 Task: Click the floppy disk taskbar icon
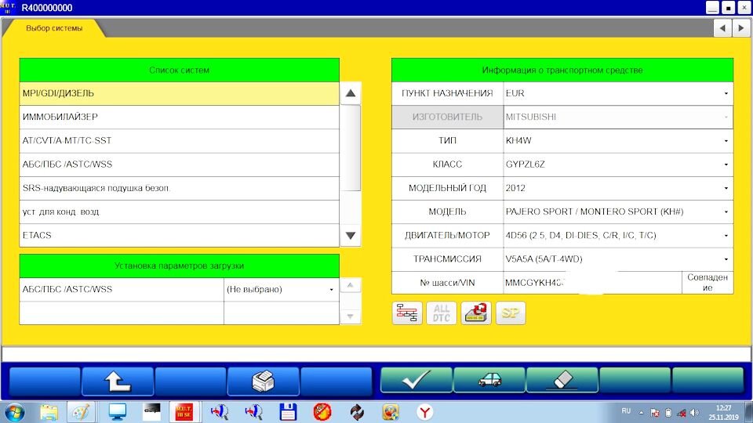[288, 412]
